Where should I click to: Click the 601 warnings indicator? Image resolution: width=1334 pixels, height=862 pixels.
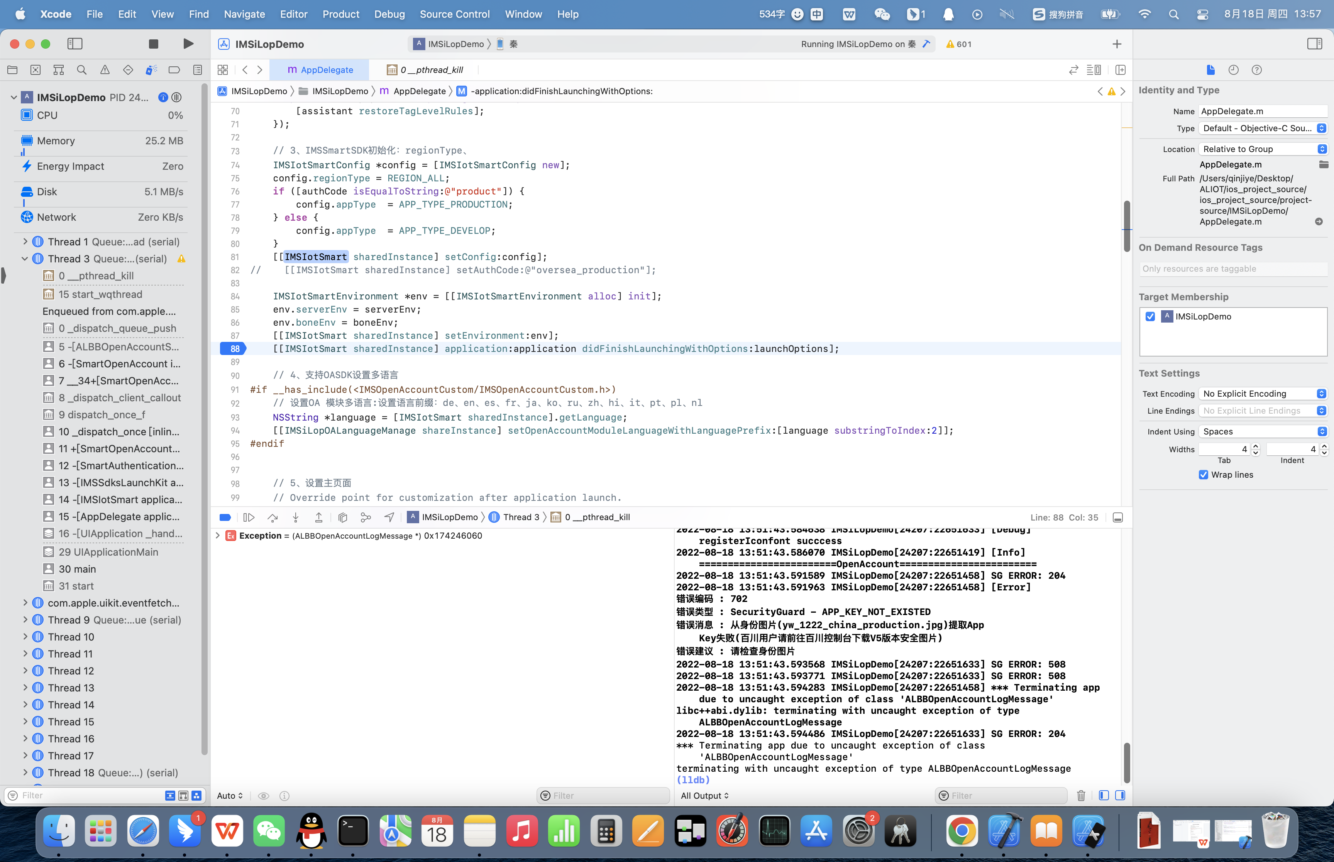point(958,44)
